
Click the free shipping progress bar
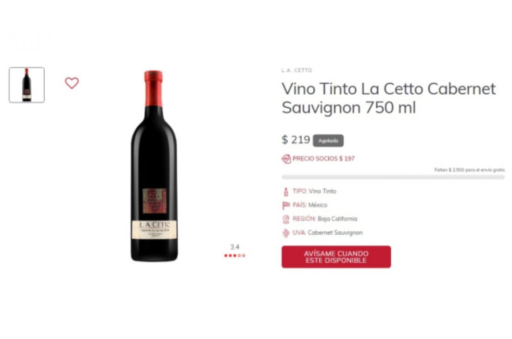pos(393,177)
